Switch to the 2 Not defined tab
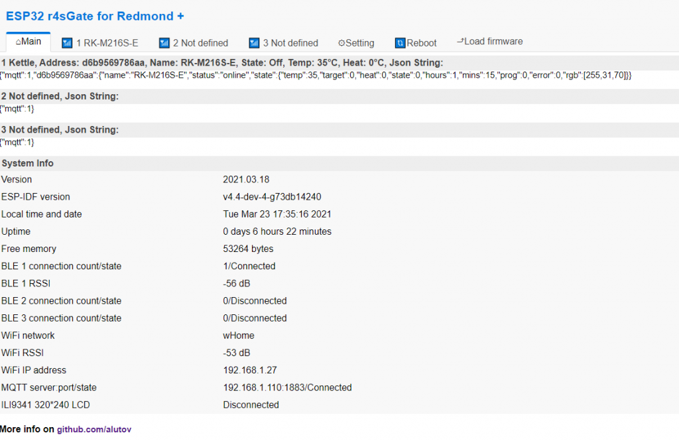This screenshot has width=679, height=441. (x=198, y=42)
